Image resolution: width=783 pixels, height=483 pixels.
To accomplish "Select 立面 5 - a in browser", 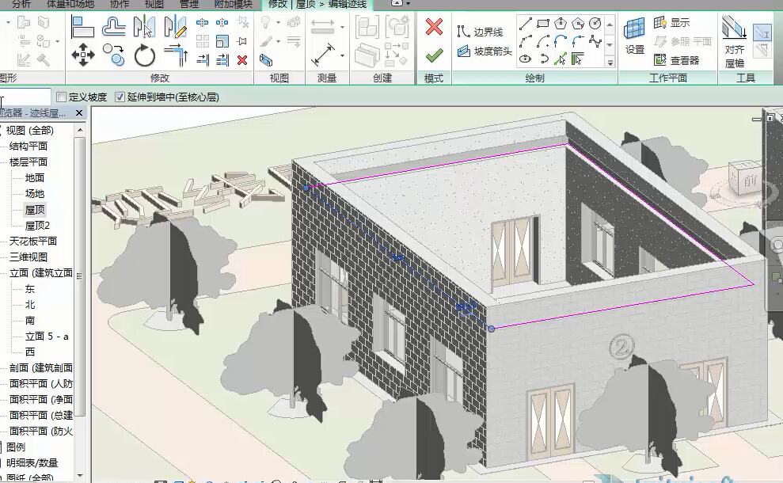I will (47, 337).
